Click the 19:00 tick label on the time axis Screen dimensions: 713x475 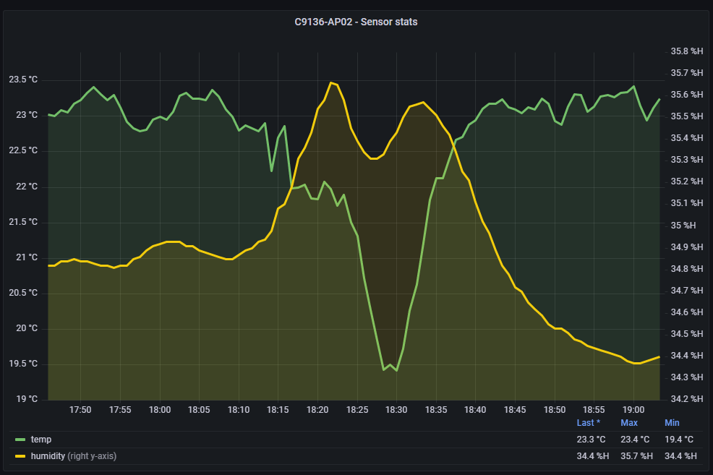coord(633,410)
